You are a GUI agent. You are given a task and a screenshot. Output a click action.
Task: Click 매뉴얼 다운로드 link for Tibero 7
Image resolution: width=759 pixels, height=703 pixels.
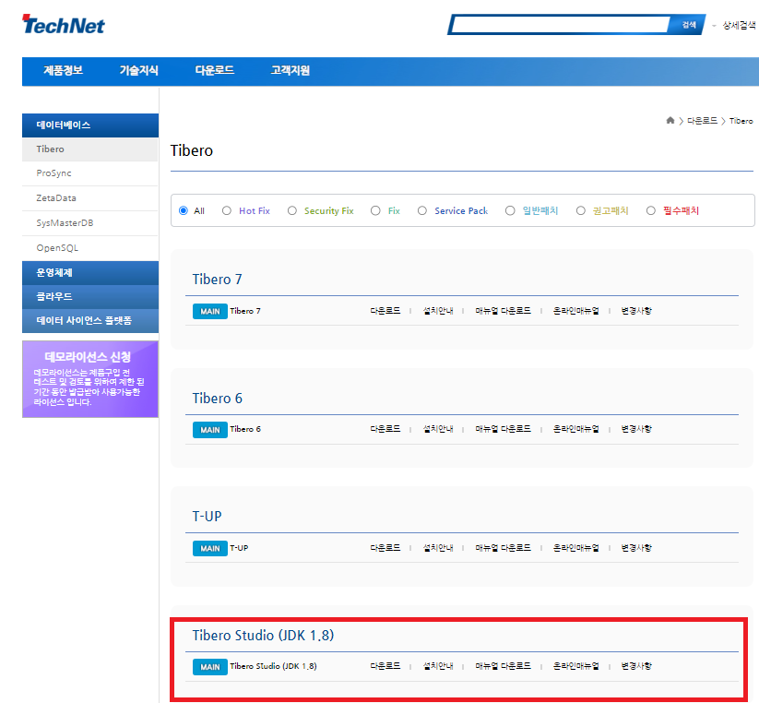(503, 311)
